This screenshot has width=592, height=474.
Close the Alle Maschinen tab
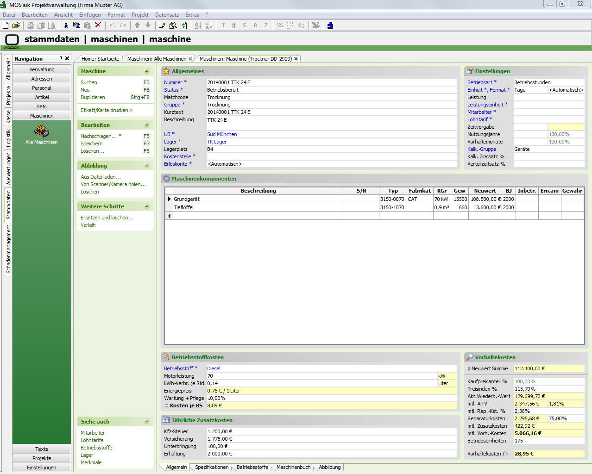(190, 59)
